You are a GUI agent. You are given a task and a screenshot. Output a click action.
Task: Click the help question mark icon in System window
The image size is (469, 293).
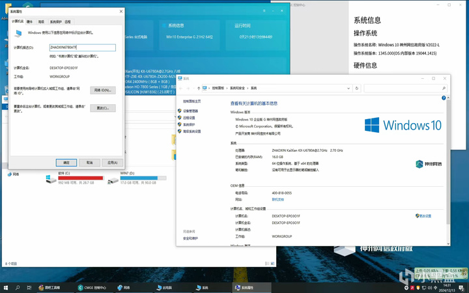click(x=444, y=98)
